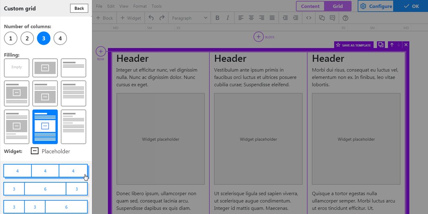Image resolution: width=428 pixels, height=214 pixels.
Task: Choose the selected blue filling thumbnail
Action: (x=45, y=127)
